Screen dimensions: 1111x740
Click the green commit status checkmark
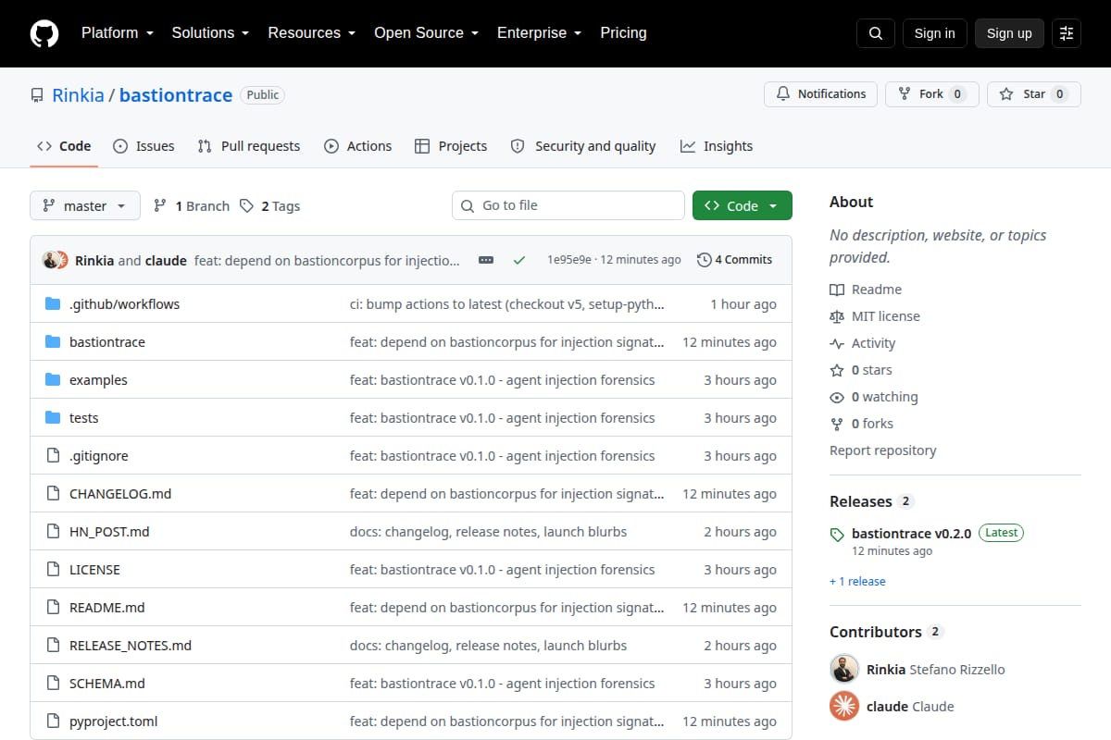518,261
